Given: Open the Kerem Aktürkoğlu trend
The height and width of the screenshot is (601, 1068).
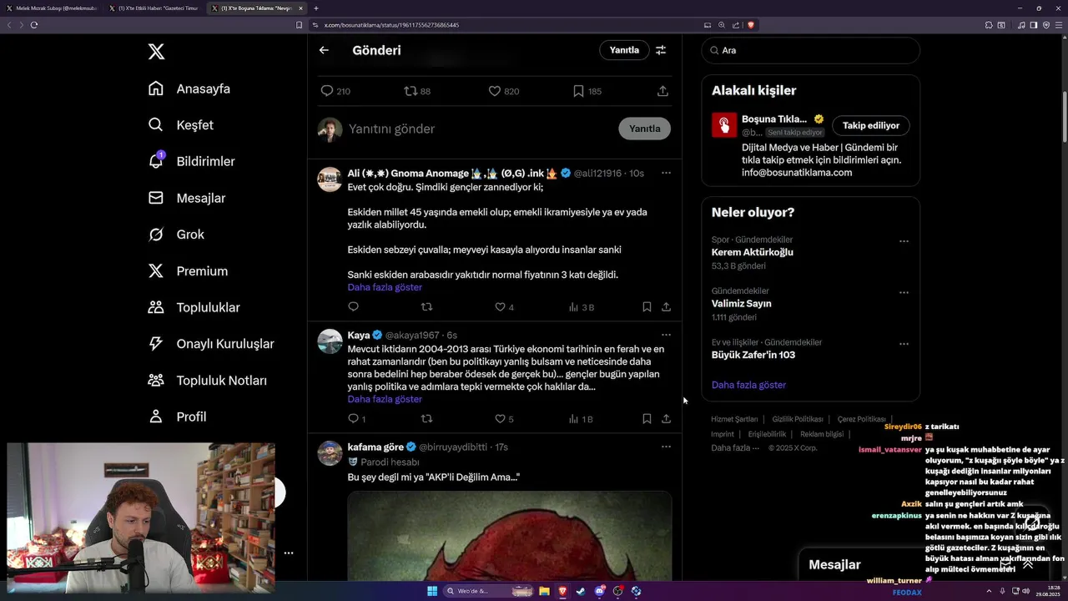Looking at the screenshot, I should (753, 252).
